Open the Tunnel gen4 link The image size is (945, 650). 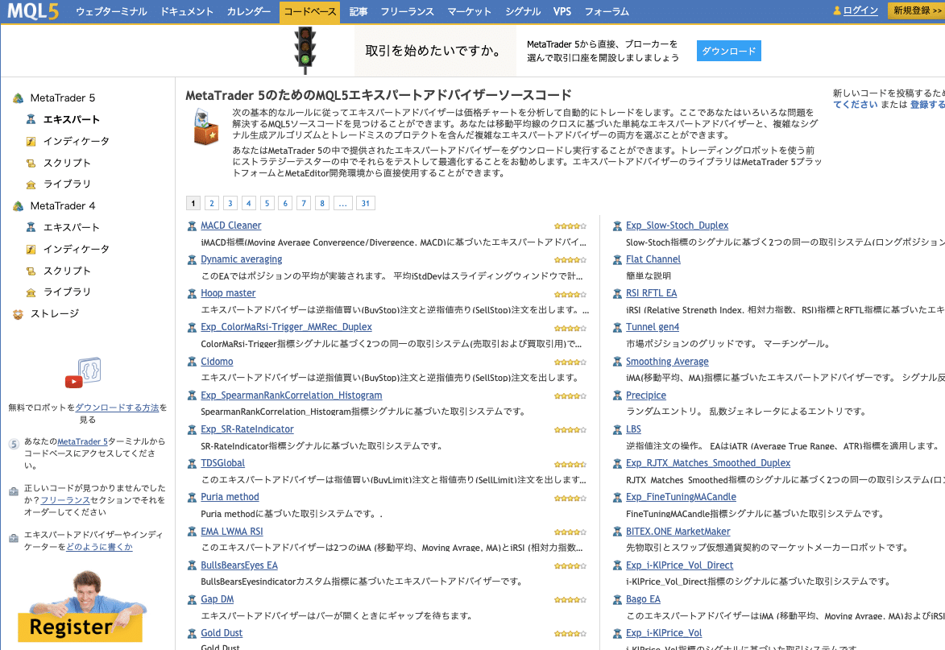(652, 327)
